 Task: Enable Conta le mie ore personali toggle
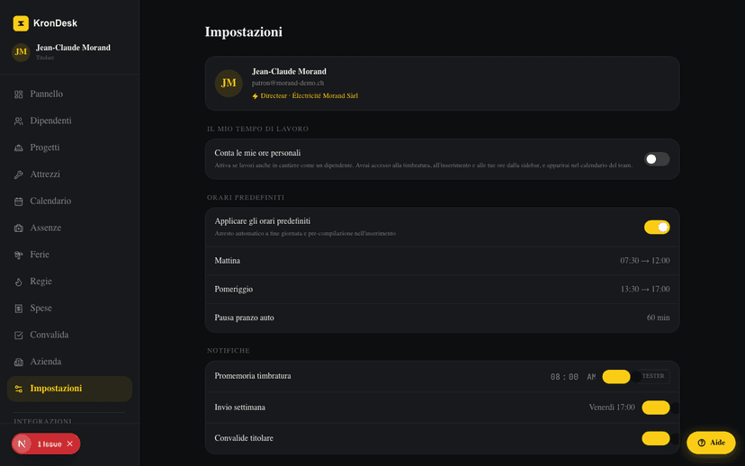tap(657, 159)
